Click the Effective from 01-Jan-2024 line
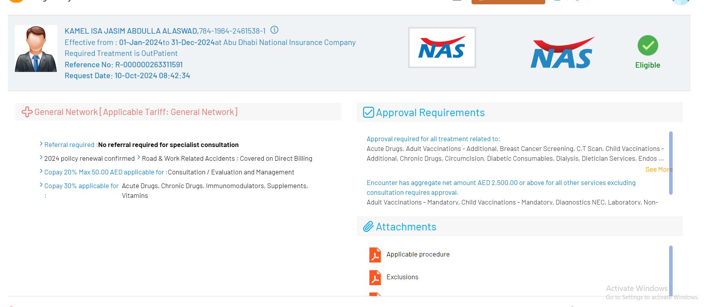704x307 pixels. tap(210, 42)
